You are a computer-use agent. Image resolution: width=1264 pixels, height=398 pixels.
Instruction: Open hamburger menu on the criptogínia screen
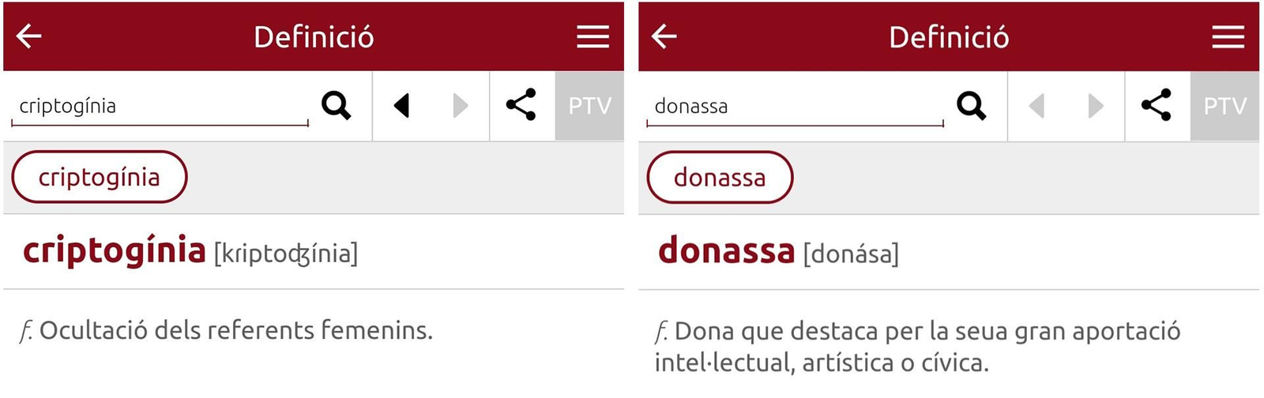592,36
